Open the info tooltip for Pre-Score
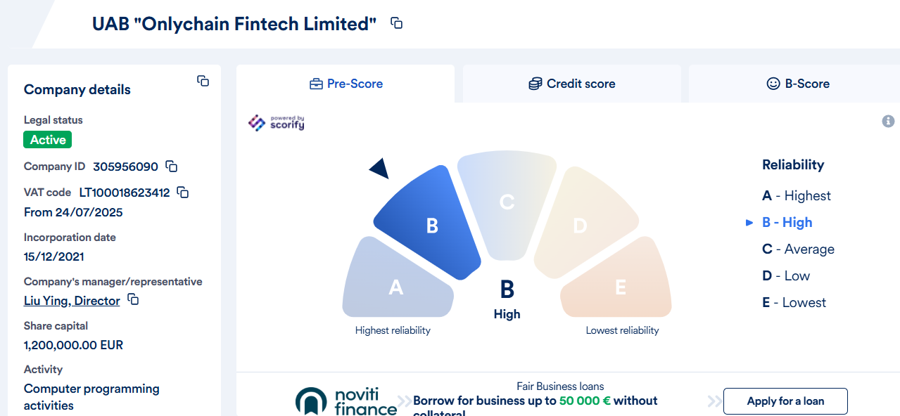The image size is (900, 416). tap(888, 120)
